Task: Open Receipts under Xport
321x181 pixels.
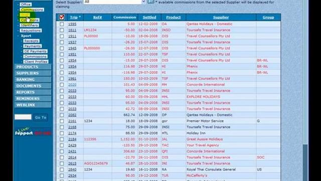Action: tap(31, 41)
